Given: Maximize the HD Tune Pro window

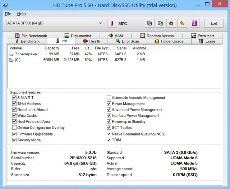Looking at the screenshot, I should click(x=207, y=4).
